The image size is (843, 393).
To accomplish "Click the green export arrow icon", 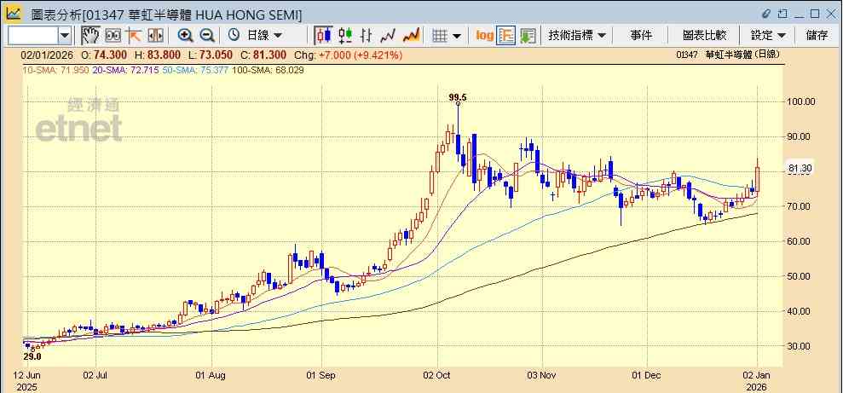I will point(528,36).
